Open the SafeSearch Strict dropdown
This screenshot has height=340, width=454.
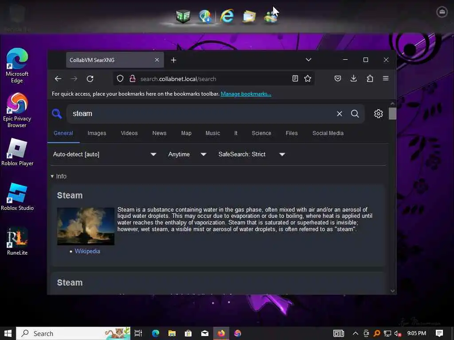[252, 155]
